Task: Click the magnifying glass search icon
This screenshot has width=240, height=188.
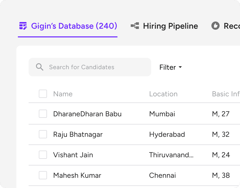Action: pyautogui.click(x=40, y=67)
